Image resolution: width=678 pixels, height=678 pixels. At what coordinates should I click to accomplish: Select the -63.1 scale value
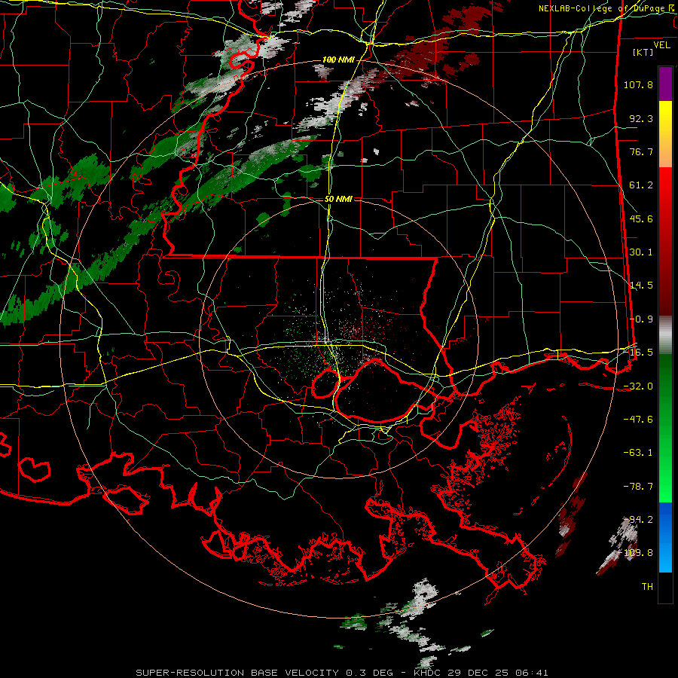[638, 453]
